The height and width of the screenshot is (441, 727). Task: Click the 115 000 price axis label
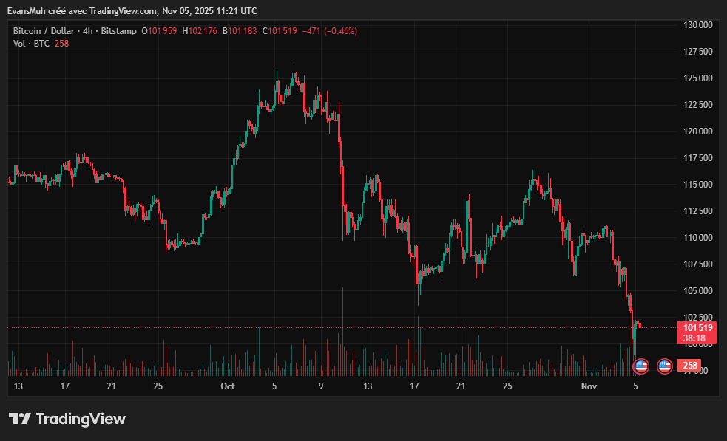point(698,185)
